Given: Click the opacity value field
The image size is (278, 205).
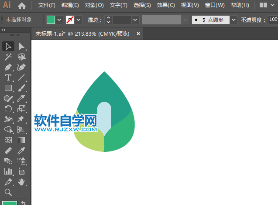Looking at the screenshot, I should coord(273,20).
